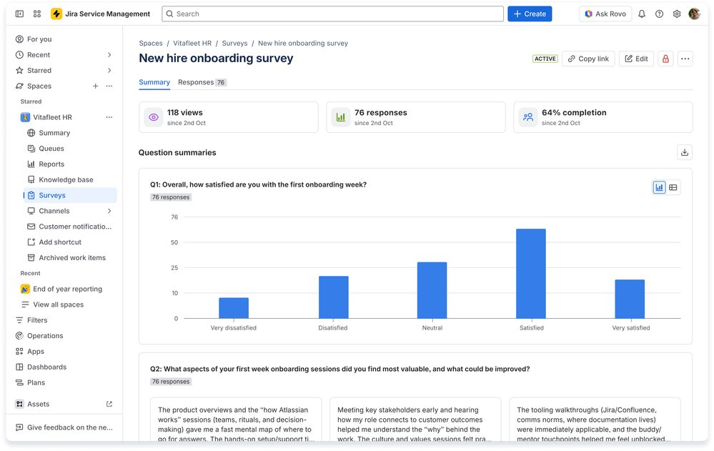The width and height of the screenshot is (714, 451).
Task: Open the more options menu for the survey
Action: click(684, 59)
